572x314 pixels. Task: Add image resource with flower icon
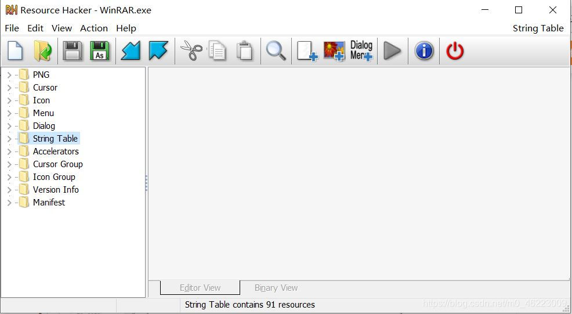[334, 50]
